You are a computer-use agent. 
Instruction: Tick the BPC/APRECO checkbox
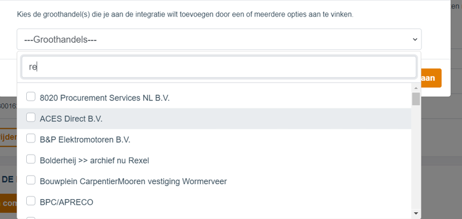pos(31,201)
